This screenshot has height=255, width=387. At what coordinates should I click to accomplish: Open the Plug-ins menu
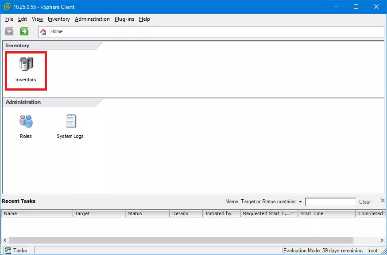[x=124, y=19]
